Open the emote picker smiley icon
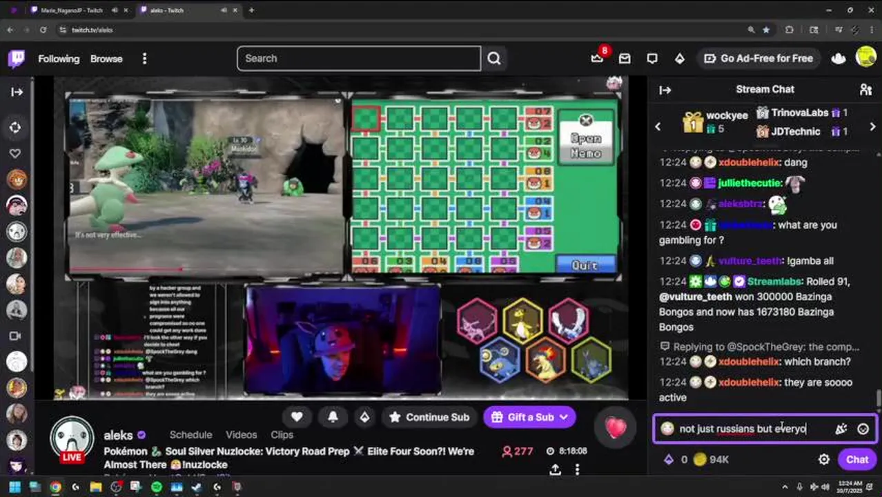 tap(863, 429)
